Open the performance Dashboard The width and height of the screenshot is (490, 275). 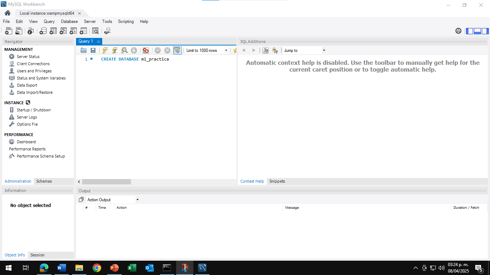tap(26, 142)
